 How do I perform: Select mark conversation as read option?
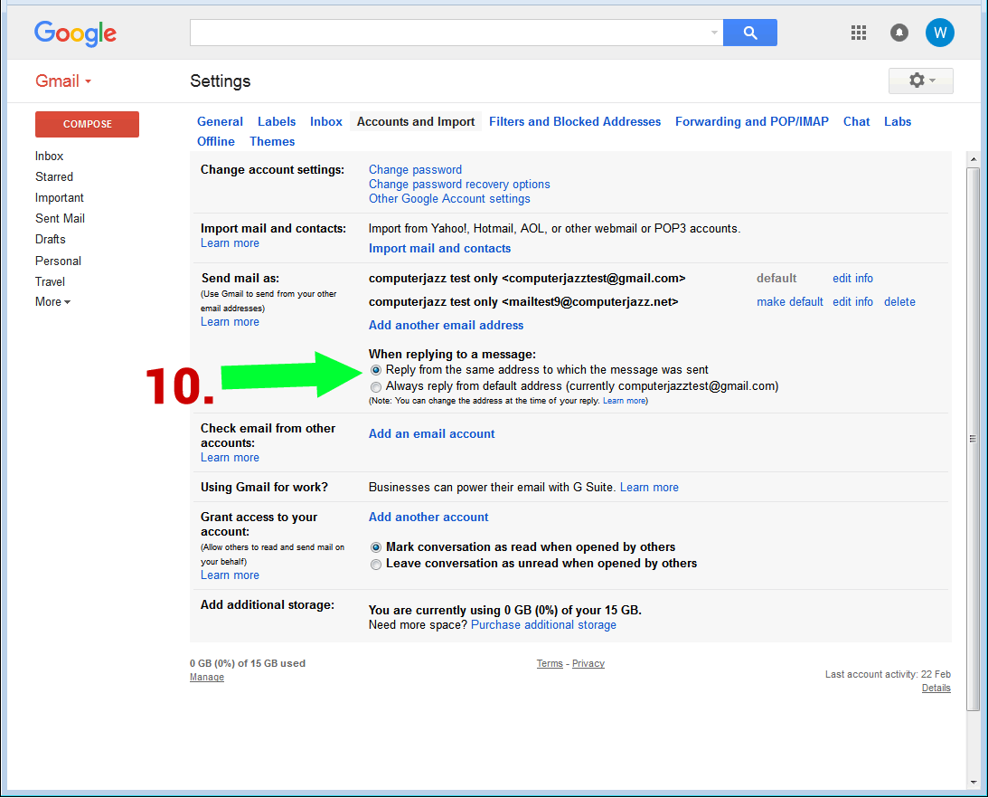[375, 547]
